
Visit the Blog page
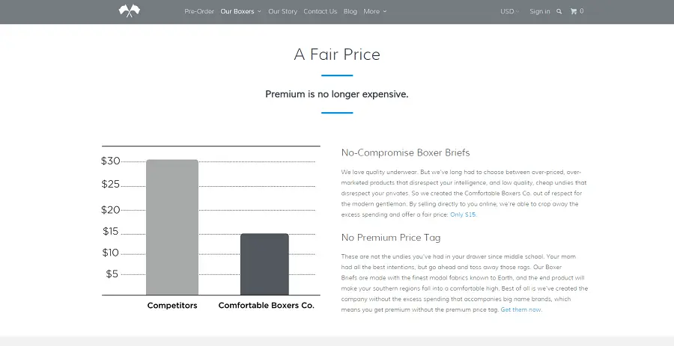350,12
